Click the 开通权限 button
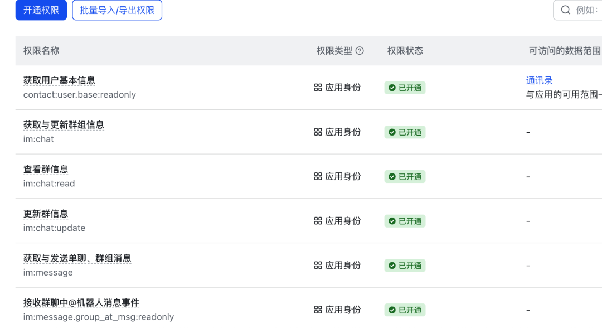The height and width of the screenshot is (328, 602). (x=41, y=10)
